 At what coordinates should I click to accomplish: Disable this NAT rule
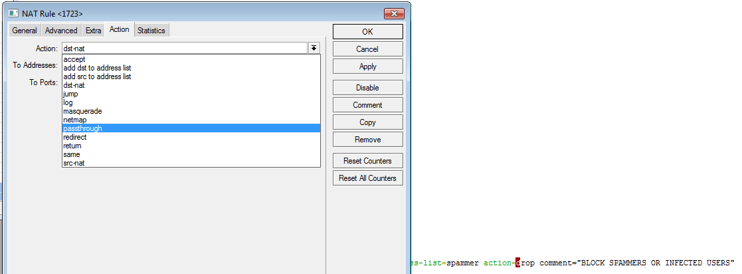368,88
